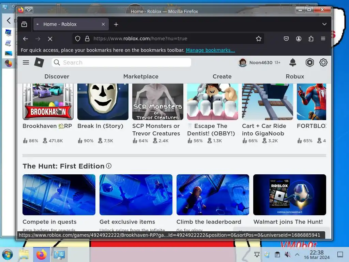
Task: Click Firefox back arrow button
Action: (x=26, y=39)
